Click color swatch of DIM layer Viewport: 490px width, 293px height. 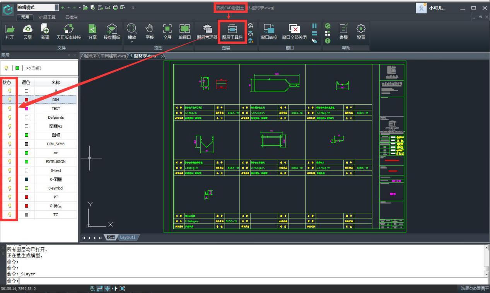coord(26,100)
